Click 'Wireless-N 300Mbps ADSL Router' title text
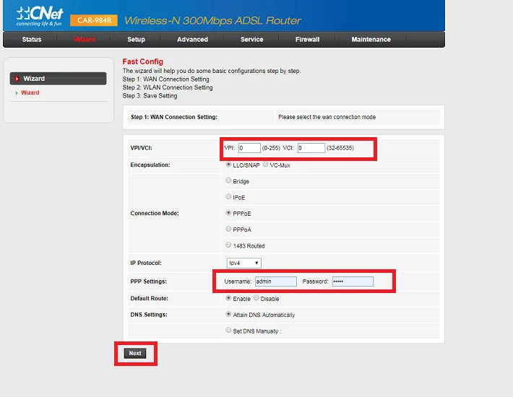The height and width of the screenshot is (397, 513). point(212,21)
